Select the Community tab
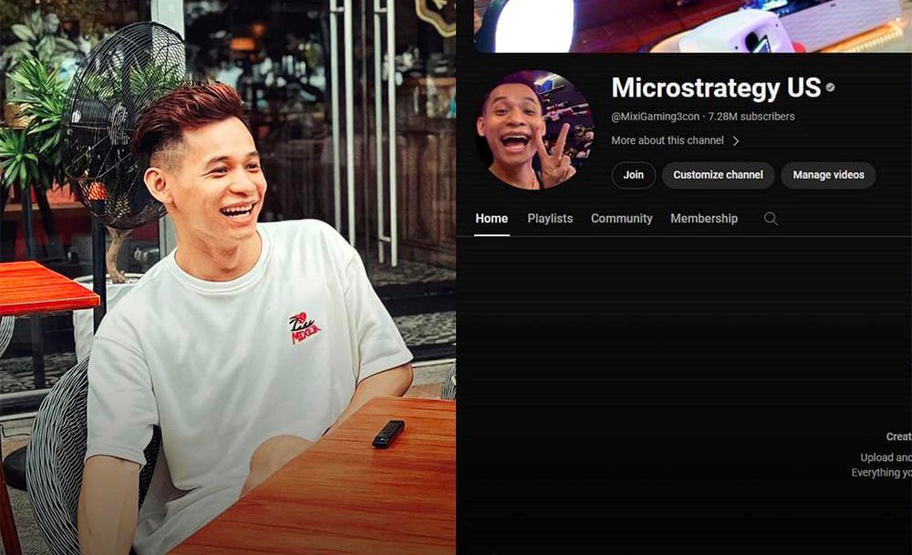This screenshot has height=555, width=912. point(621,219)
